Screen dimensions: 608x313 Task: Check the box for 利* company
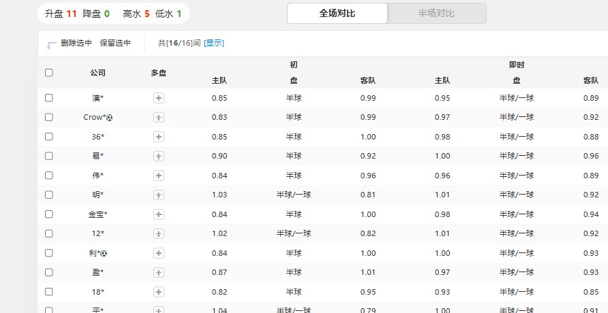49,253
